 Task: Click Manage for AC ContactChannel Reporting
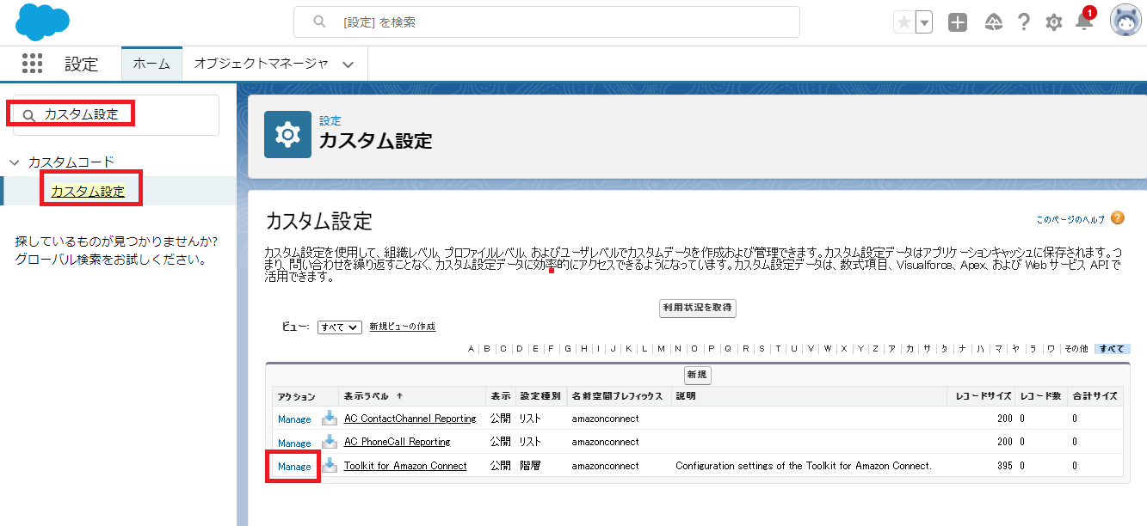(x=294, y=419)
